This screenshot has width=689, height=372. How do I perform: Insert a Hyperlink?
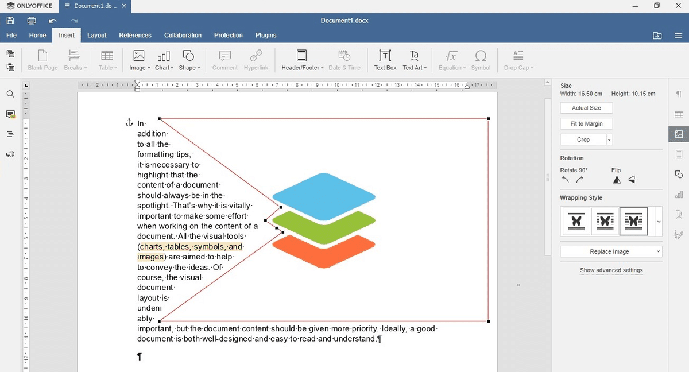[x=256, y=60]
